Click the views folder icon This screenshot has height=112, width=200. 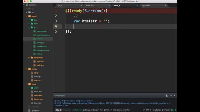pos(29,84)
